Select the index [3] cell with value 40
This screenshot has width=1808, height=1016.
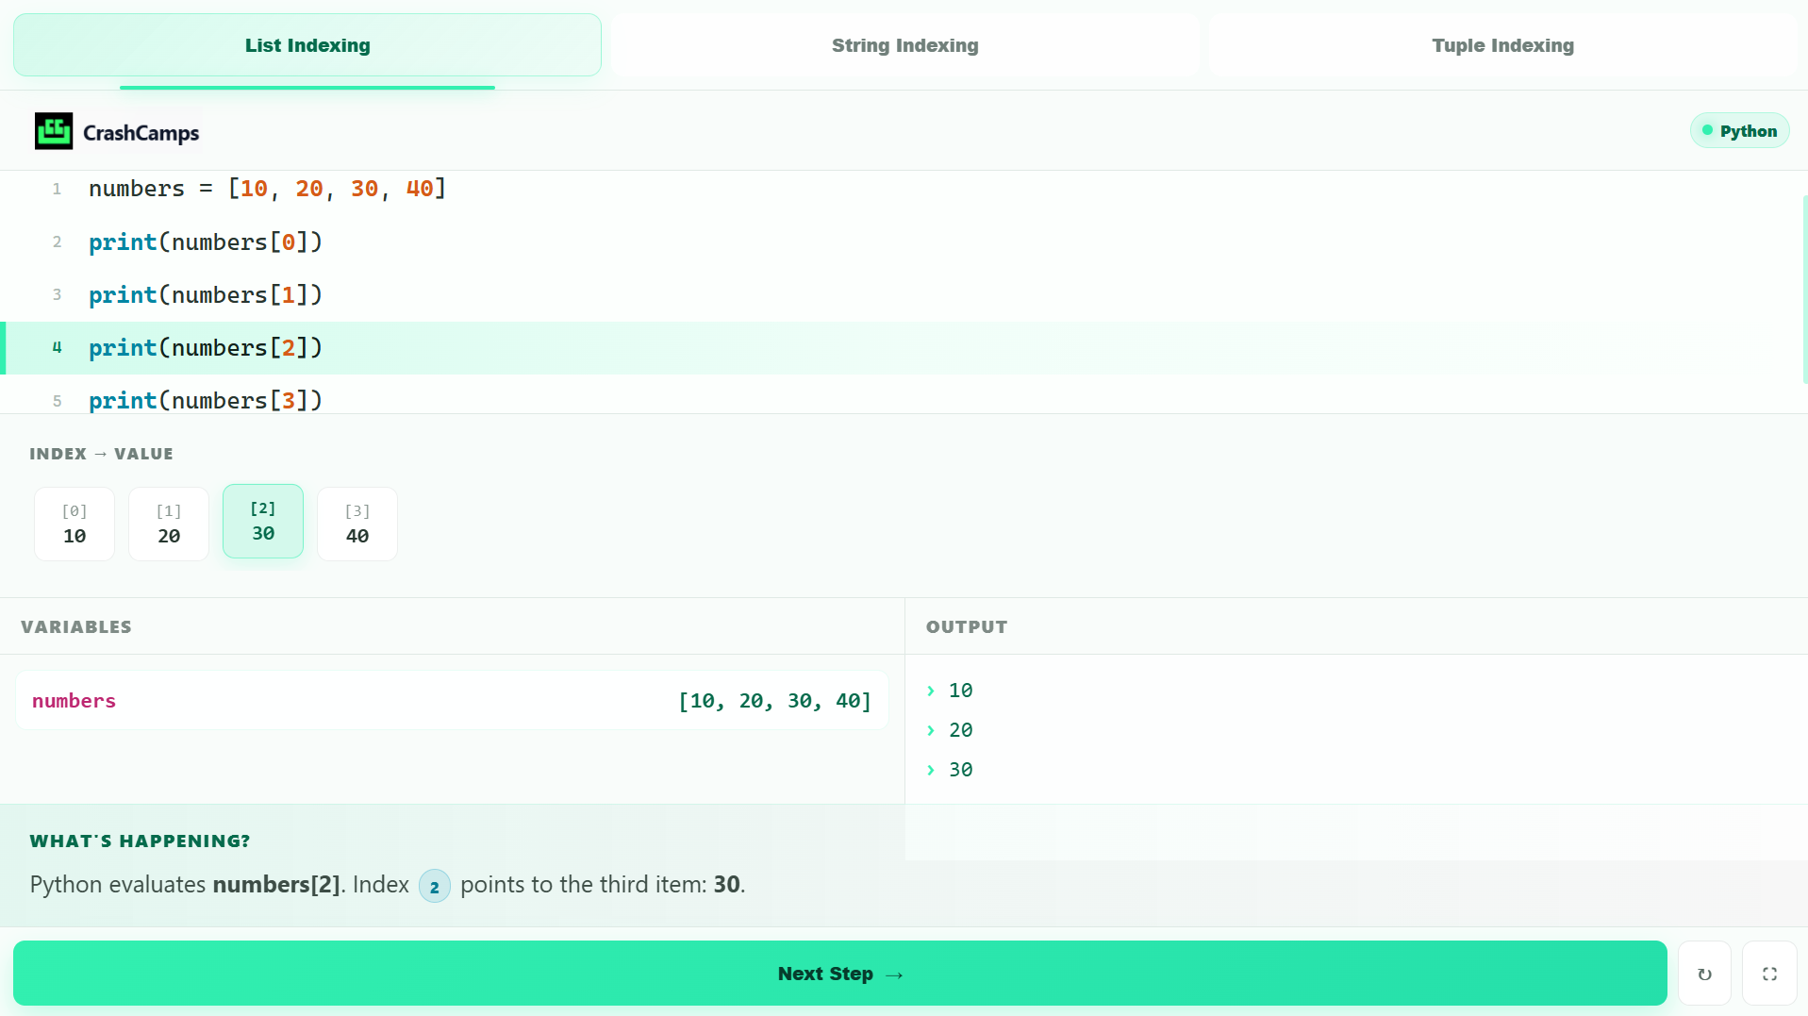click(x=357, y=524)
